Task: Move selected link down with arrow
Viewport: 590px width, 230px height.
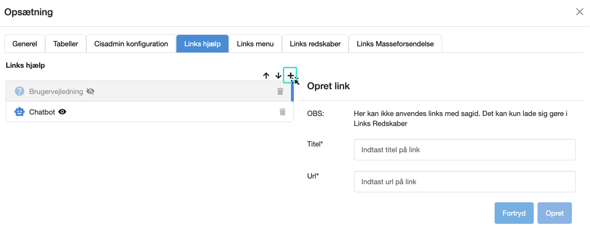Action: point(279,76)
